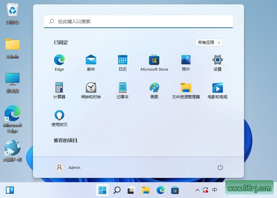Launch Edge from the taskbar
277x198 pixels.
coord(160,190)
